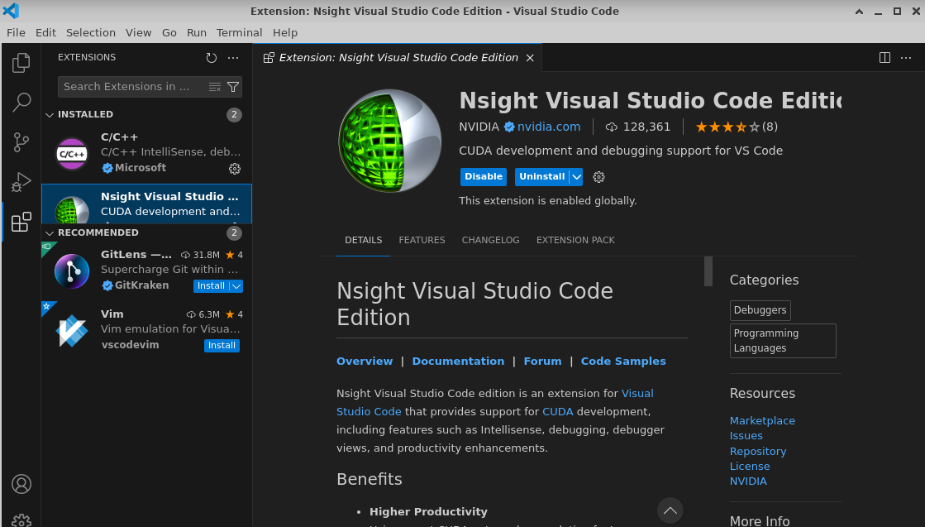Click the verified publisher badge by nvidia.com

(x=509, y=127)
